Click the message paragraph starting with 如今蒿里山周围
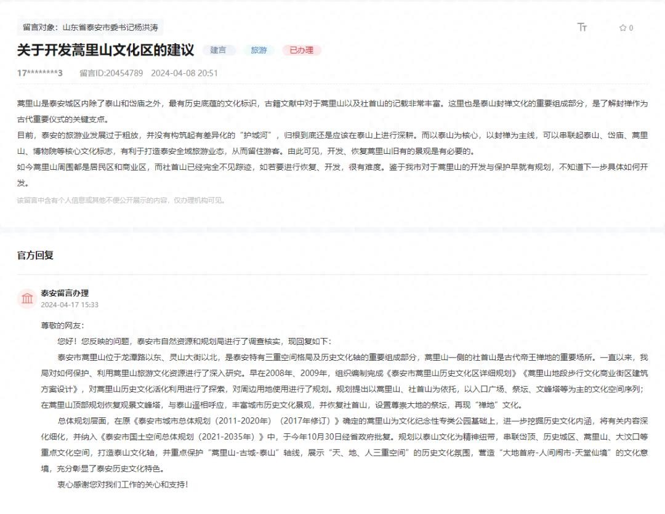665x514 pixels. (332, 175)
